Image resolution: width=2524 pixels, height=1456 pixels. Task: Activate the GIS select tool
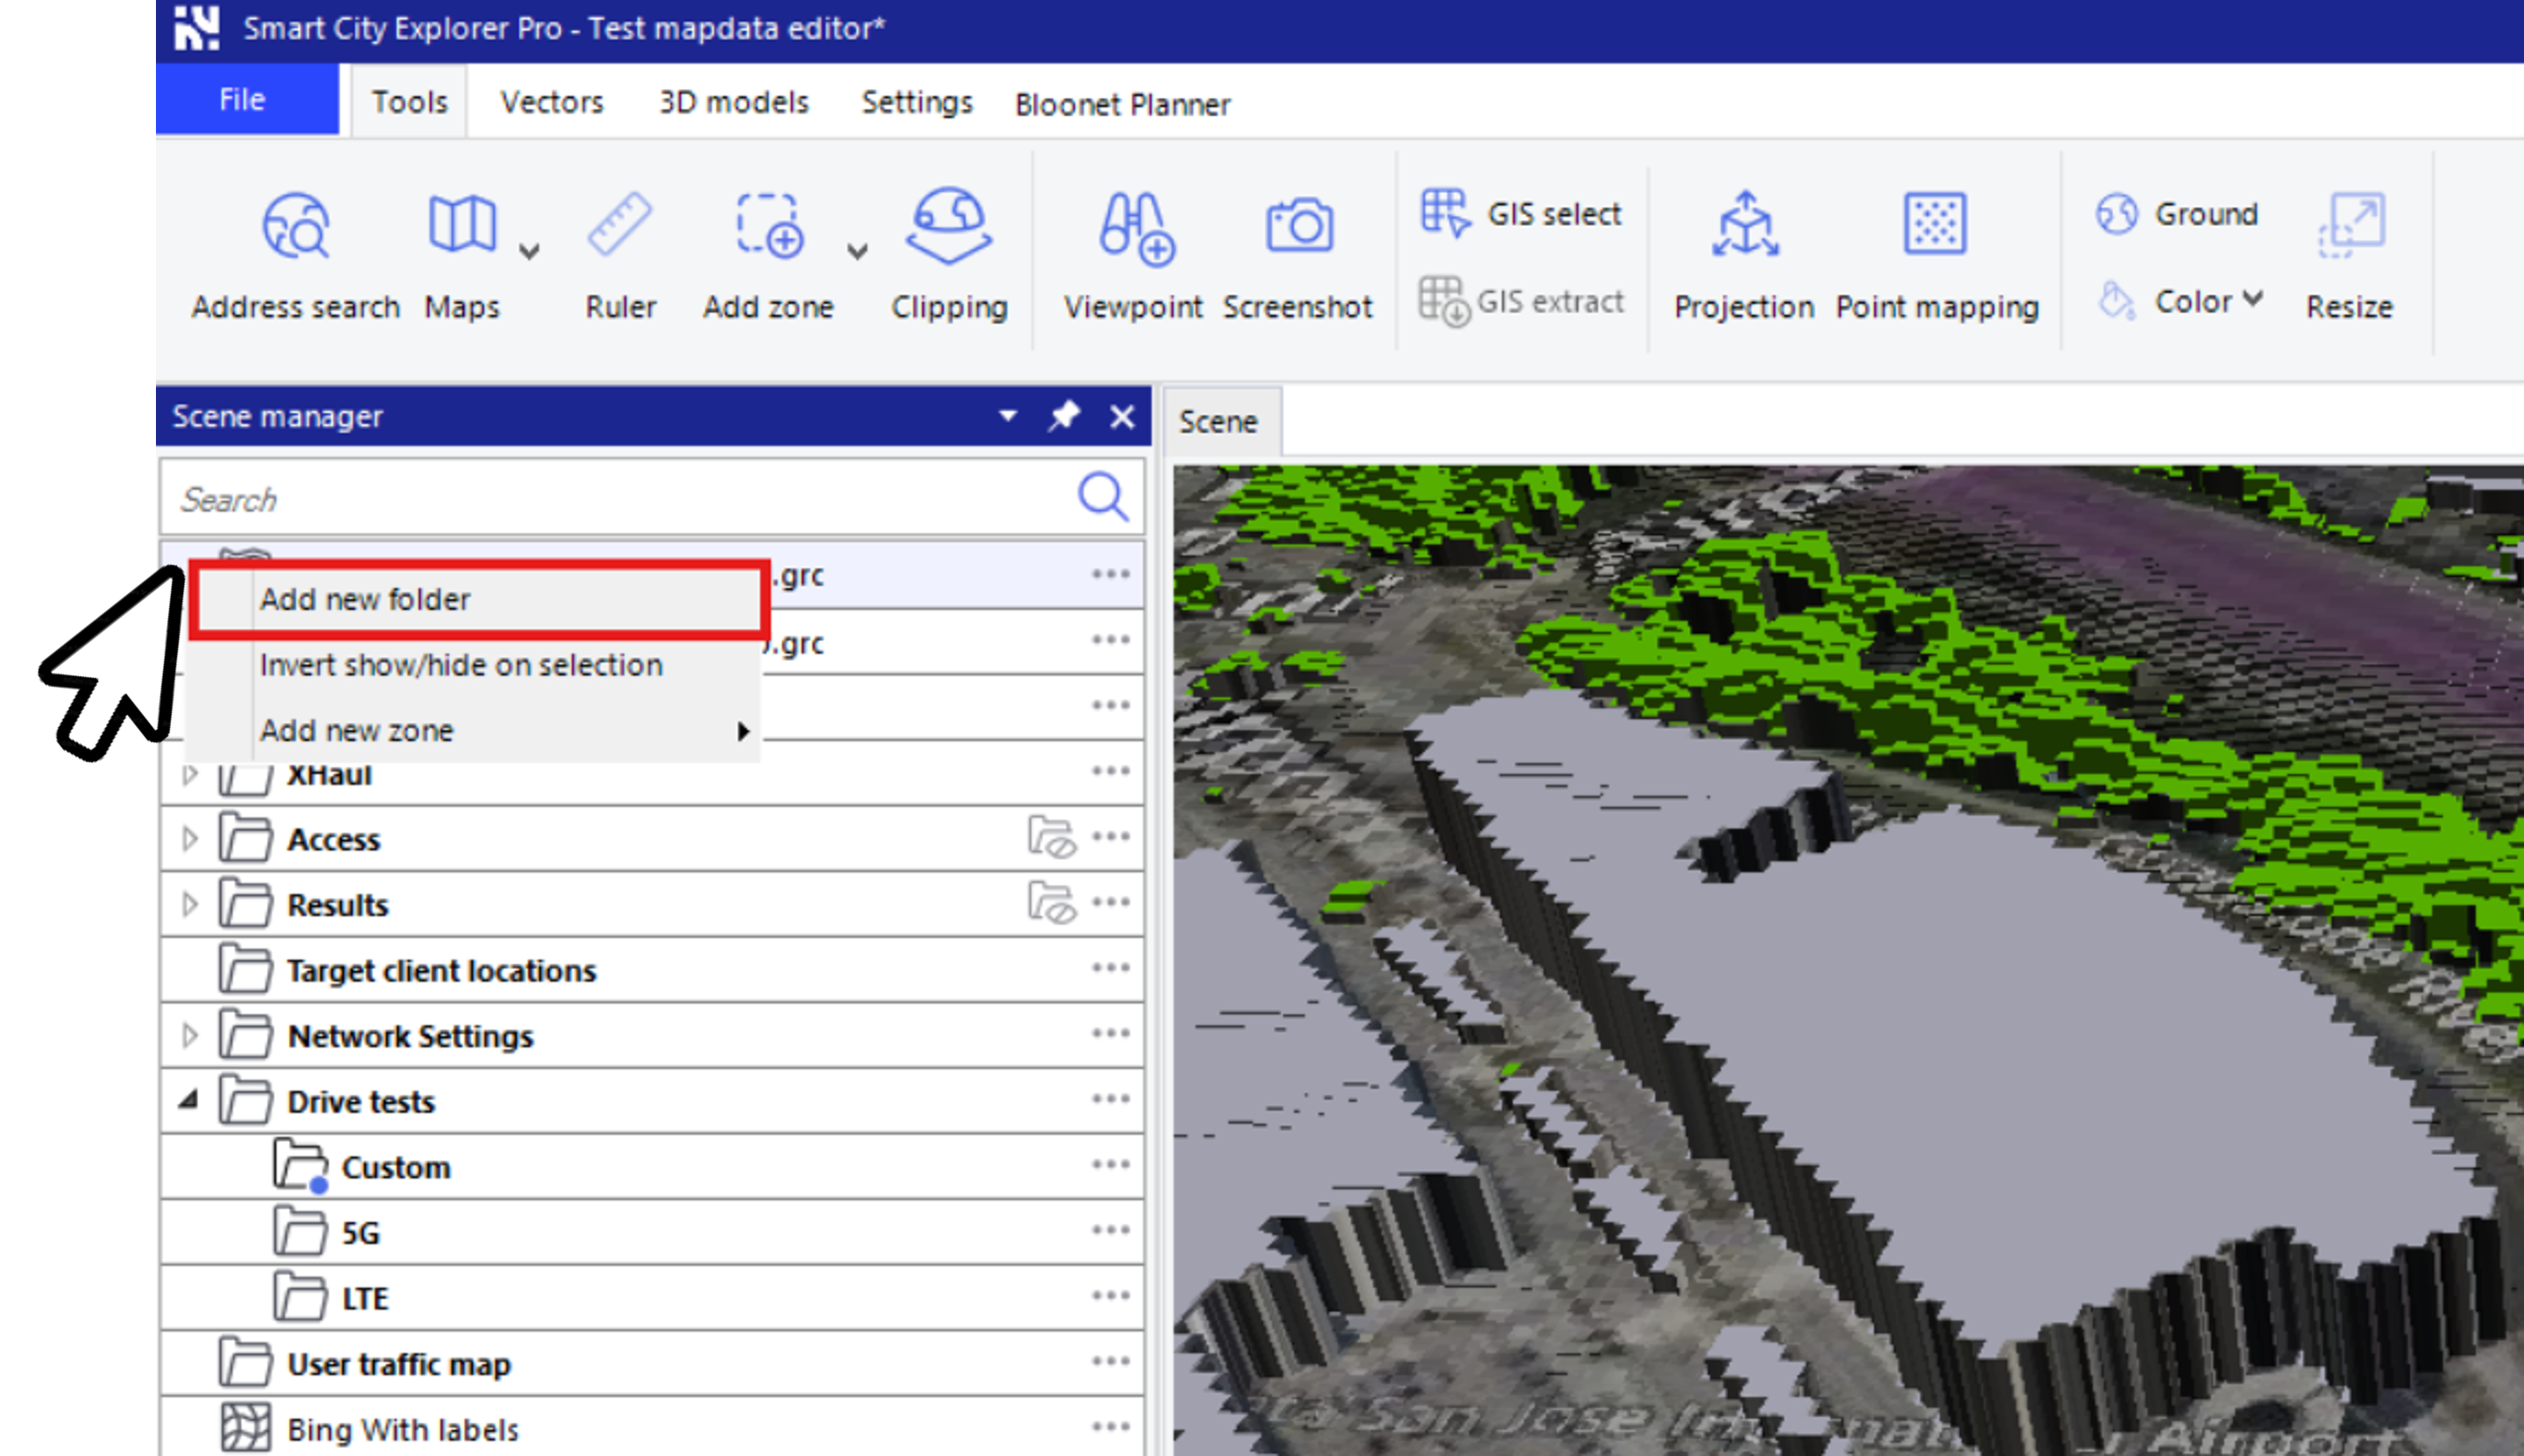point(1521,213)
